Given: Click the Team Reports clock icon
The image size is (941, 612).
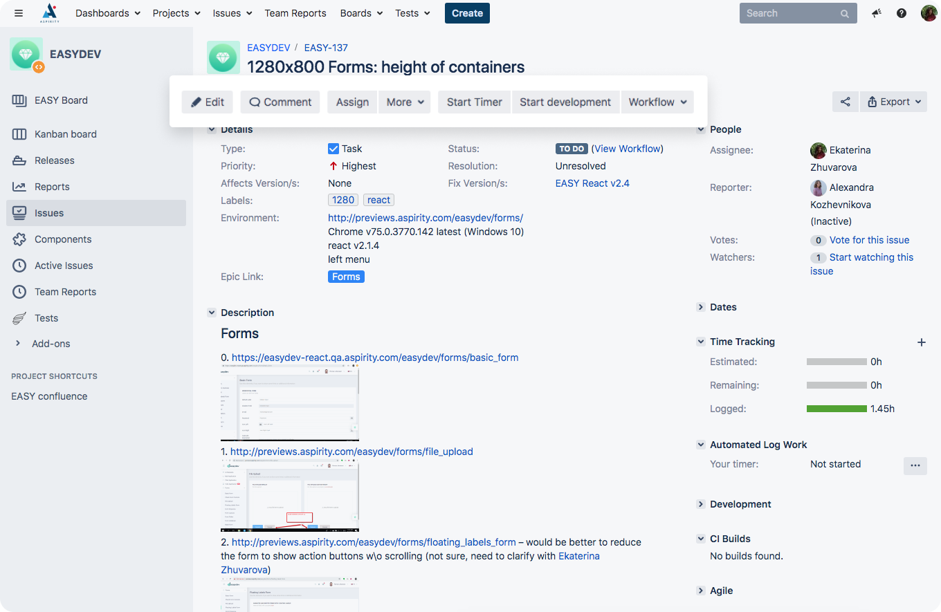Looking at the screenshot, I should point(19,292).
